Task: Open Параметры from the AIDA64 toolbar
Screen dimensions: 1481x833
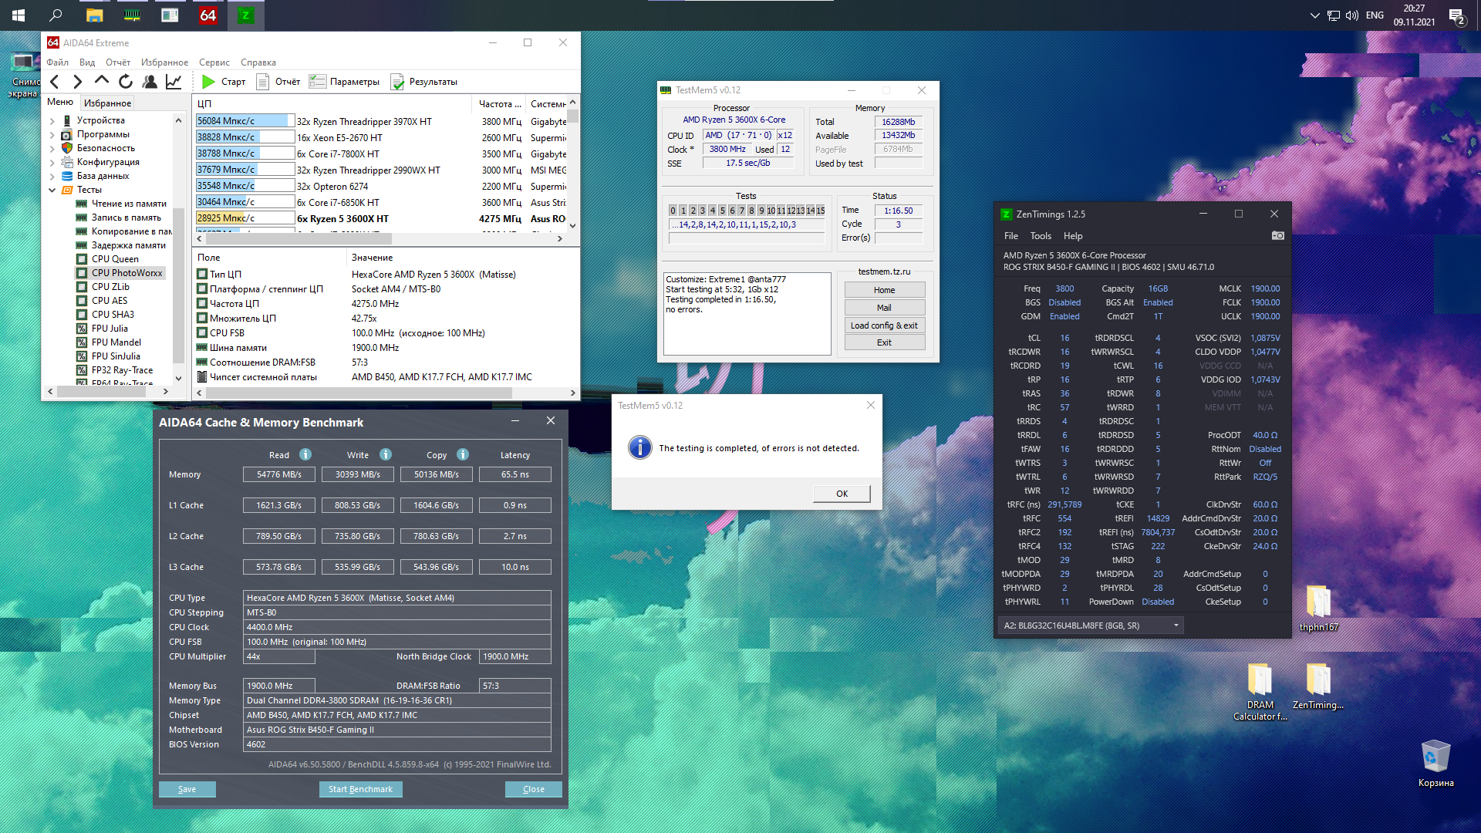Action: pyautogui.click(x=317, y=82)
